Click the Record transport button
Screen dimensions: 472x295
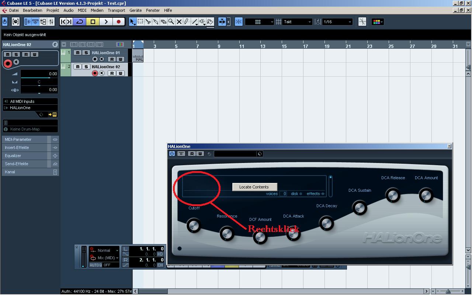coord(119,22)
